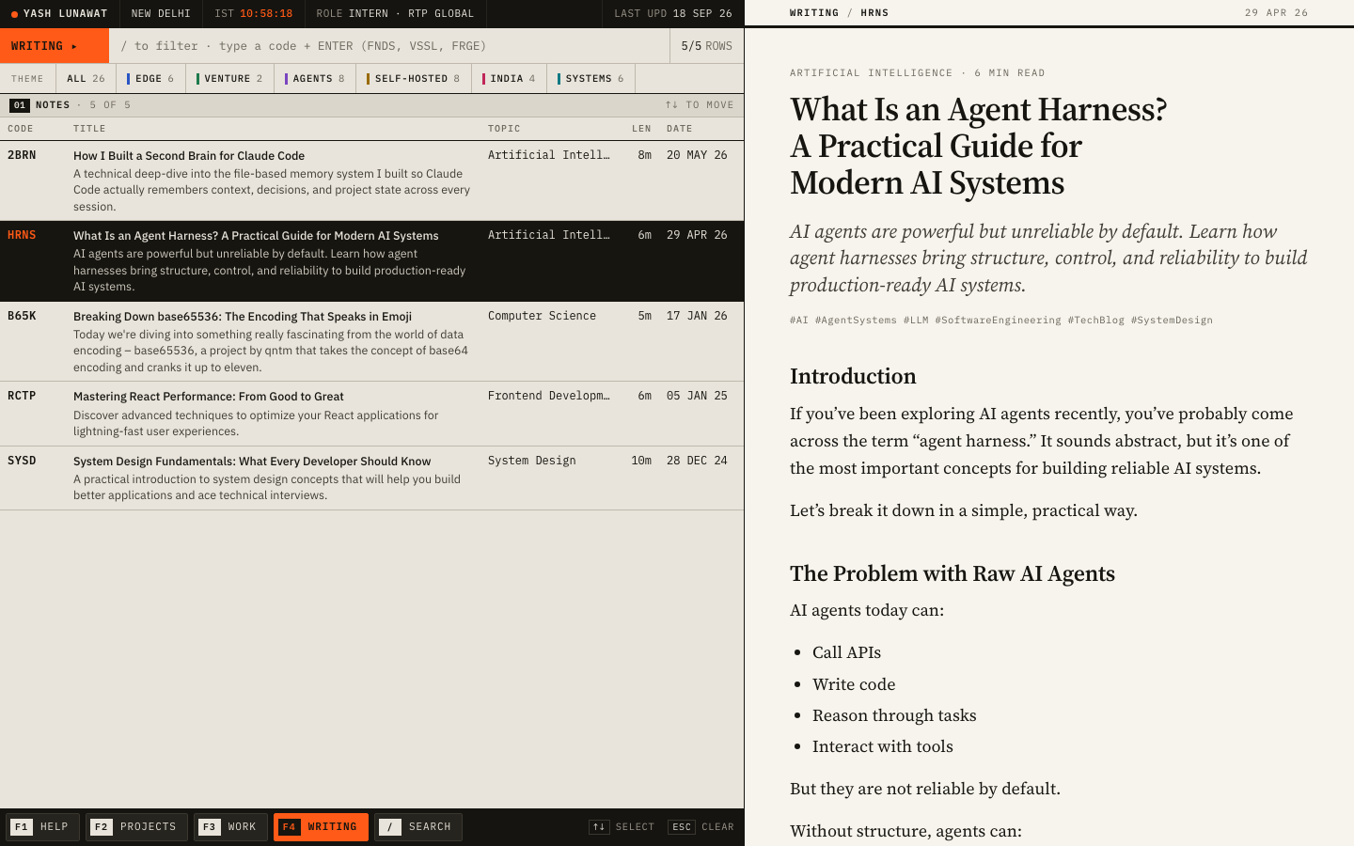Screen dimensions: 1354x846
Task: Open 'How I Built a Second Brain' title
Action: point(189,156)
